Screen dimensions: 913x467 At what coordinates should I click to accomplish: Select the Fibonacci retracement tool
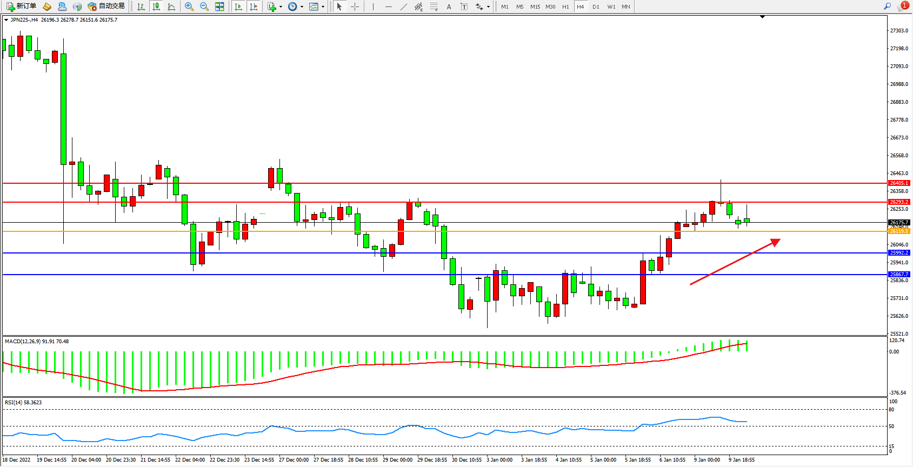pos(434,6)
